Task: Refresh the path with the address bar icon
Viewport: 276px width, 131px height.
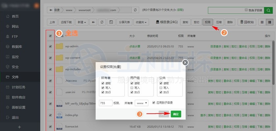Action: pyautogui.click(x=135, y=10)
